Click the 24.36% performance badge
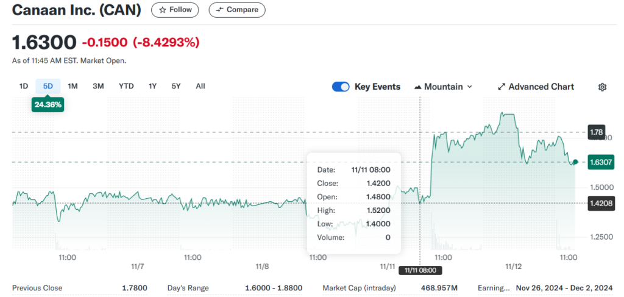Image resolution: width=624 pixels, height=297 pixels. click(48, 105)
